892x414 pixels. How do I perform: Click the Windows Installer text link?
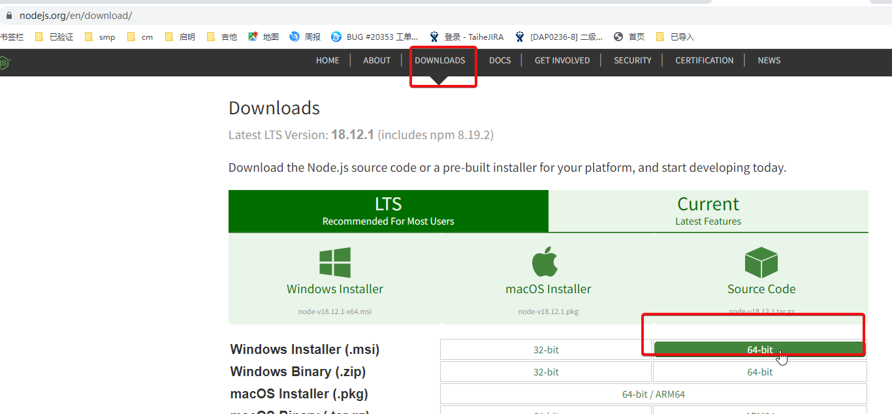click(x=335, y=289)
